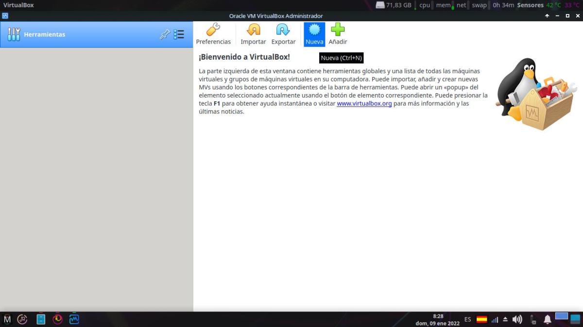Open the volume control in tray
583x327 pixels.
pos(517,319)
